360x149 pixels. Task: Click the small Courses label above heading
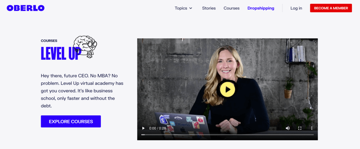pyautogui.click(x=49, y=41)
